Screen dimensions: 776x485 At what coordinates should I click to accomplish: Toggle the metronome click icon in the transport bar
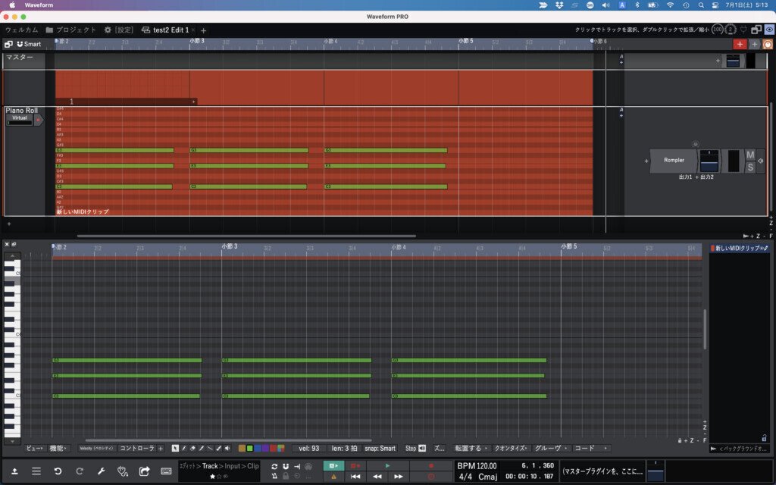[274, 475]
